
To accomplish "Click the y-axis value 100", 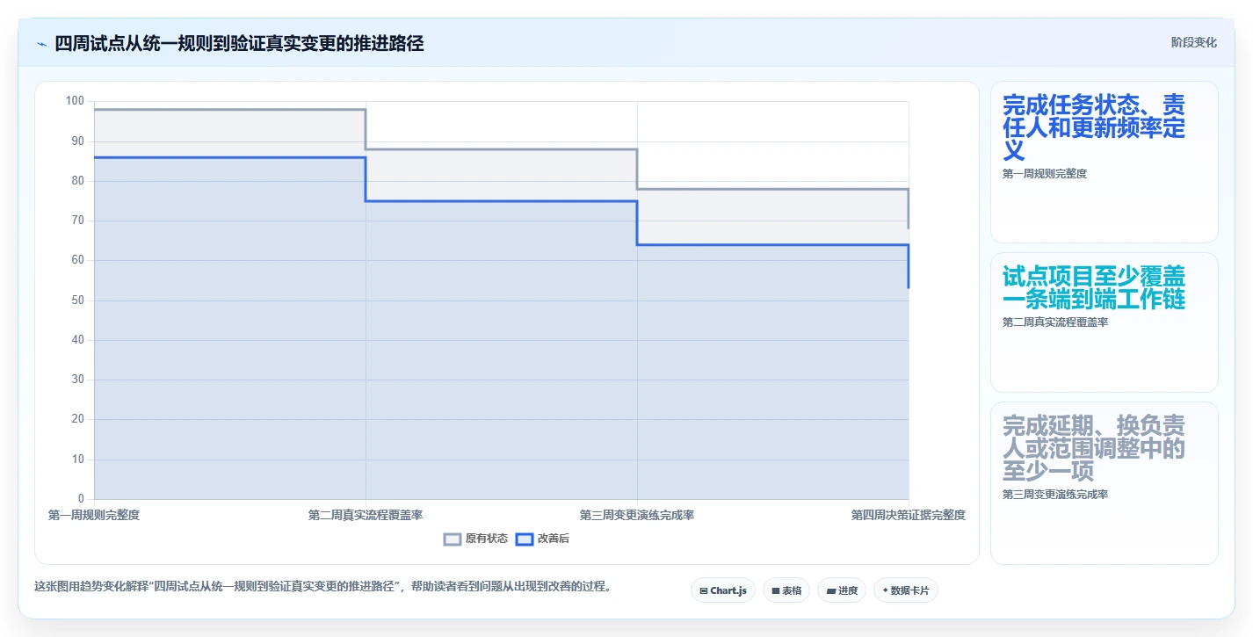I will click(x=75, y=101).
